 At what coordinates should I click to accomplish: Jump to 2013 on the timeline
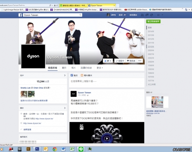151,35
